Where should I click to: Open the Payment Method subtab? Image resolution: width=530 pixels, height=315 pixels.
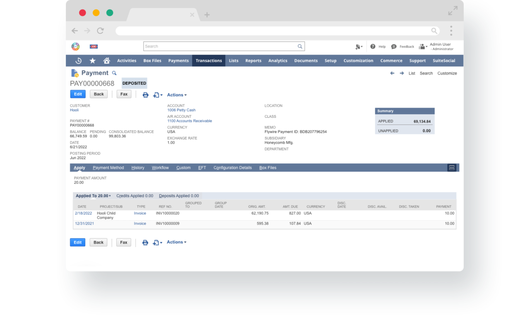coord(108,167)
